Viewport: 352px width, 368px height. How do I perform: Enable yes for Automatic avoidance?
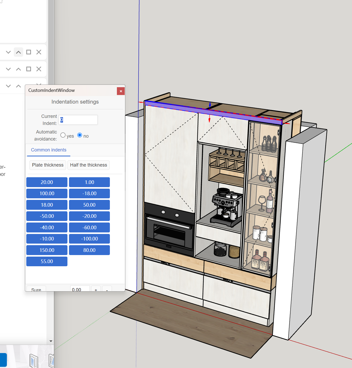(63, 135)
